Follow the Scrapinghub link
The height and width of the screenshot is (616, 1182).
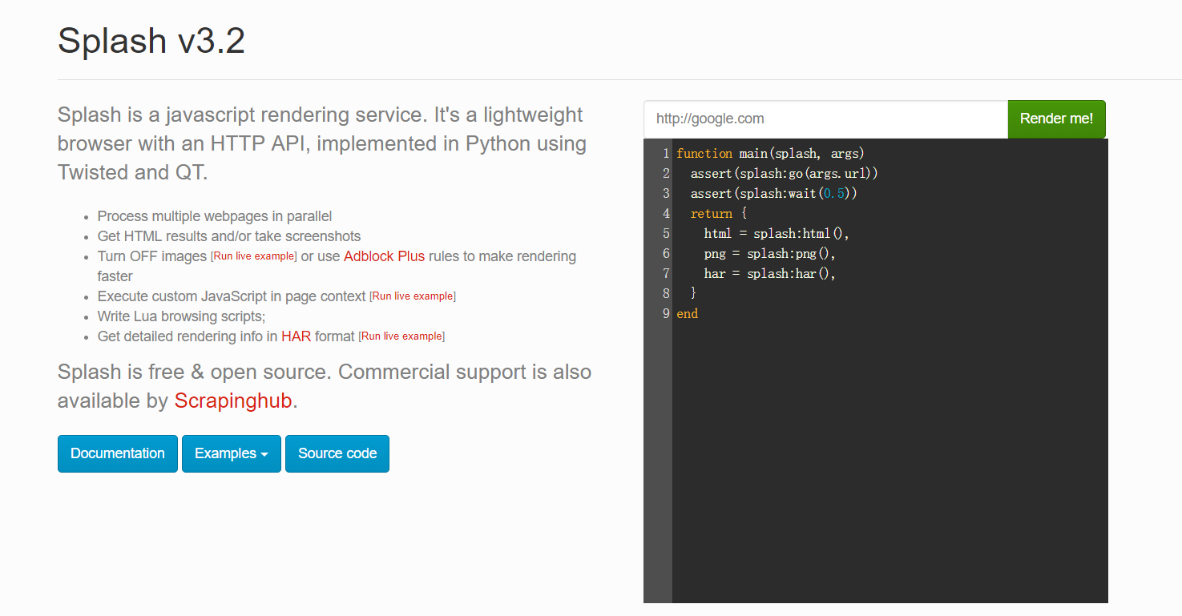pyautogui.click(x=233, y=401)
